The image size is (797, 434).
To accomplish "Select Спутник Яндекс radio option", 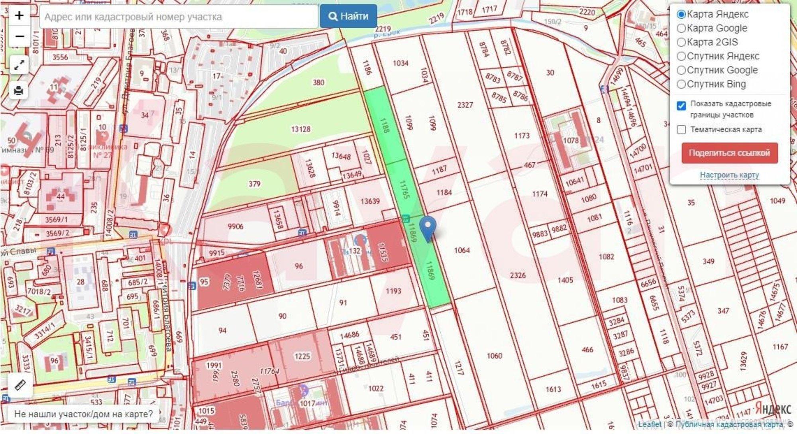I will [681, 56].
